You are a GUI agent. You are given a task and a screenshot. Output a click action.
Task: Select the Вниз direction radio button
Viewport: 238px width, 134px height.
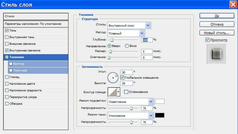[x=127, y=46]
